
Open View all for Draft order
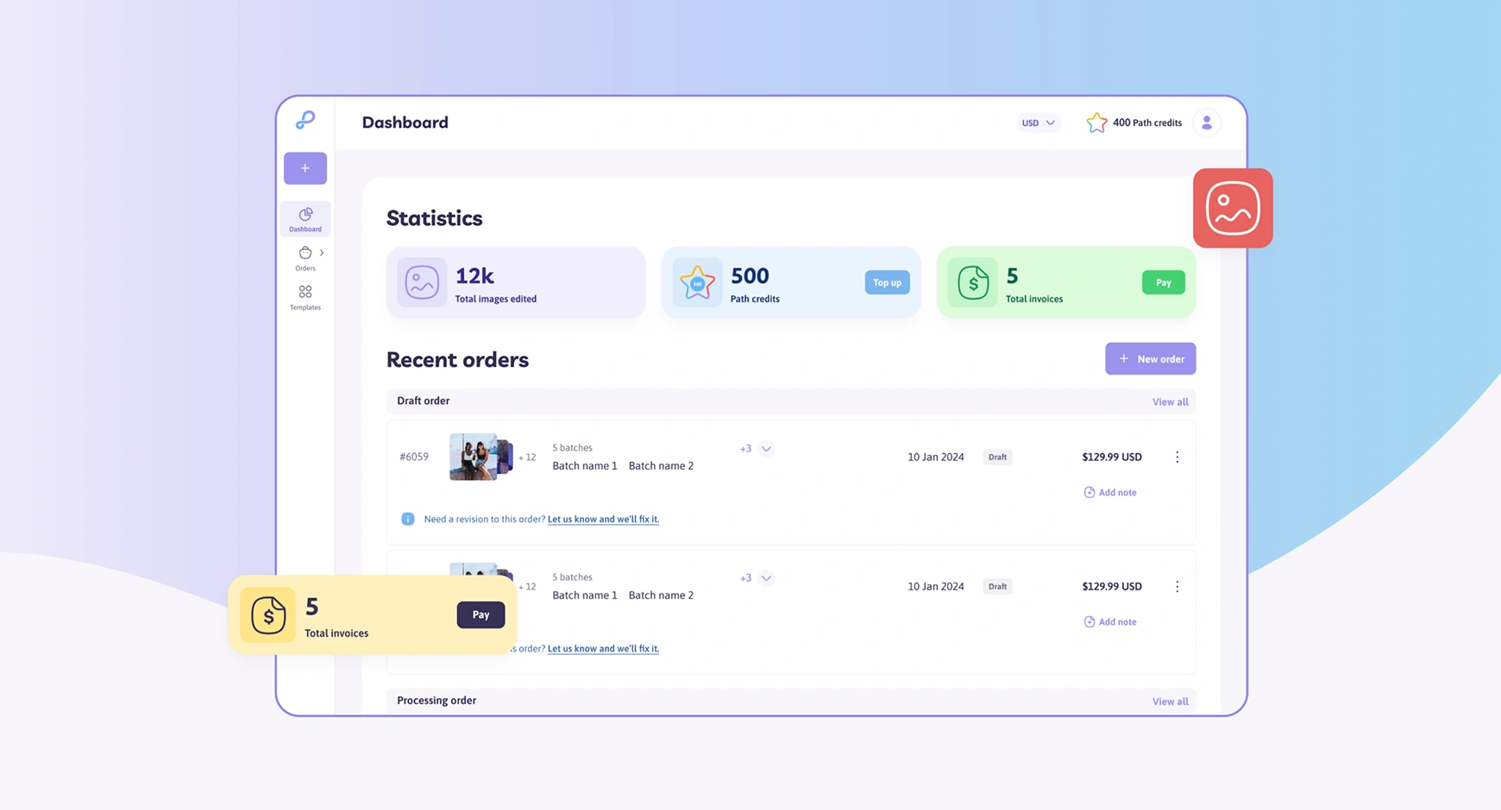(1170, 402)
